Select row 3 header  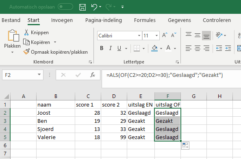tap(5, 121)
